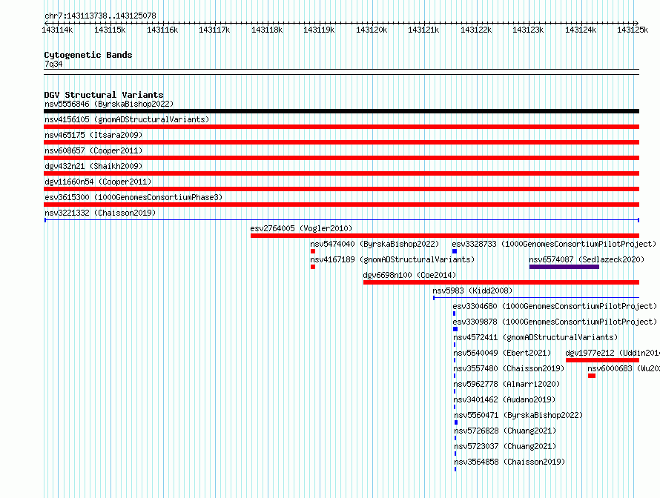
Task: Click the 143117k ruler tick label
Action: (214, 30)
